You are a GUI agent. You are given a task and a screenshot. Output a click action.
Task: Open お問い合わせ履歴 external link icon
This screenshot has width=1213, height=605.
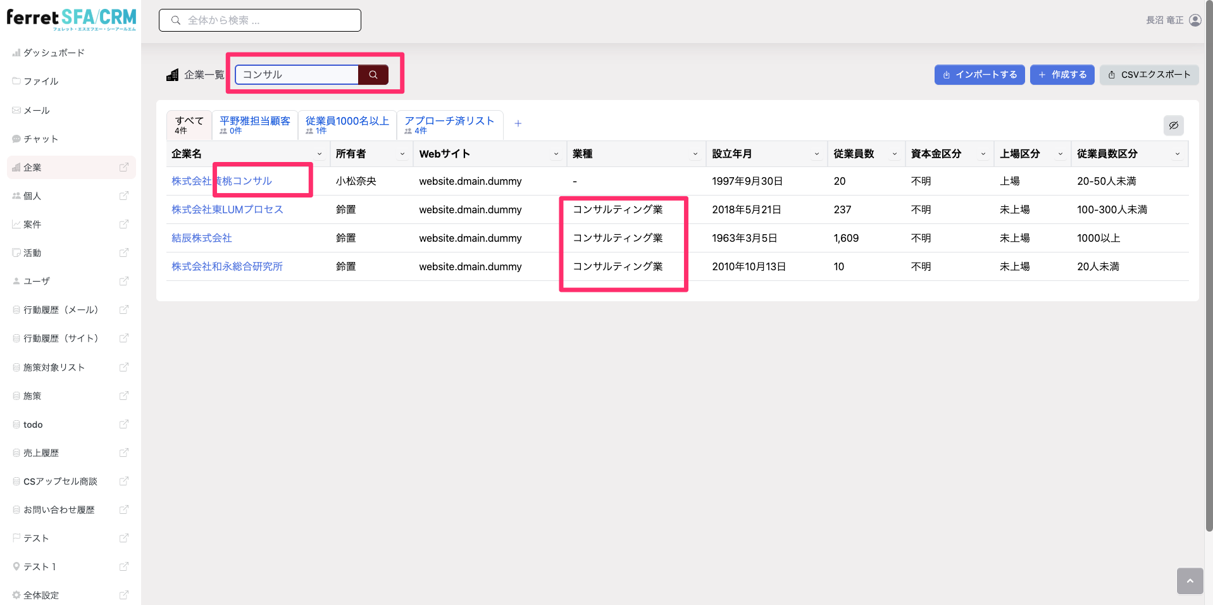click(124, 509)
